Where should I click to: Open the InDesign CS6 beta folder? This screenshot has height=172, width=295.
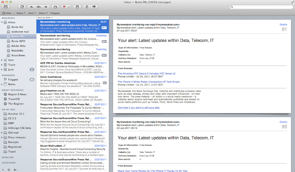[x=18, y=128]
